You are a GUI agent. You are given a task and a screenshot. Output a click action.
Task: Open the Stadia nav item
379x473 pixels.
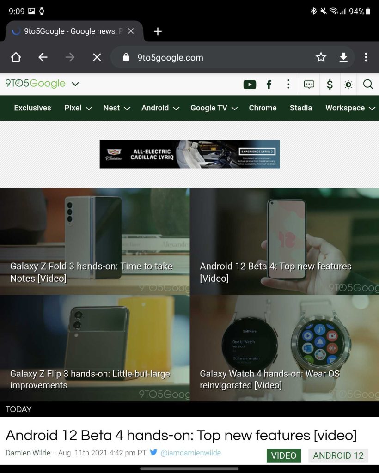(300, 108)
